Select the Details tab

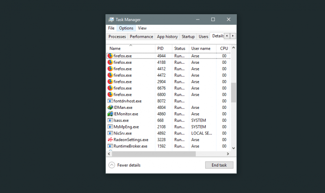click(217, 36)
